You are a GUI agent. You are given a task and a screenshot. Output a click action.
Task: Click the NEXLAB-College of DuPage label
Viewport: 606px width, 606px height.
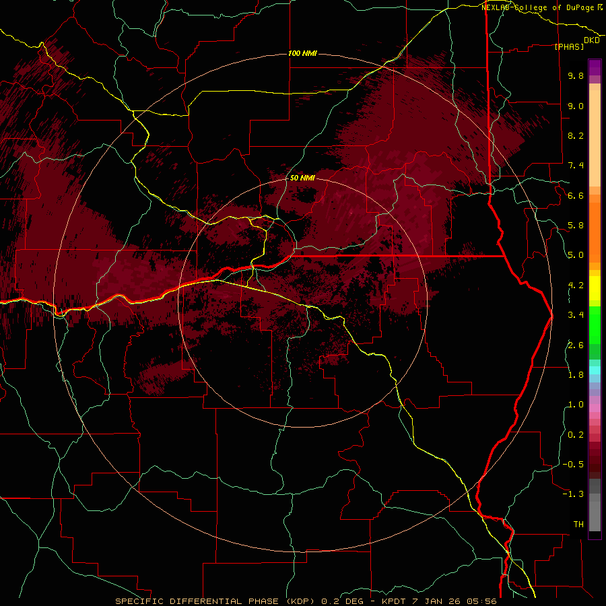(x=538, y=7)
